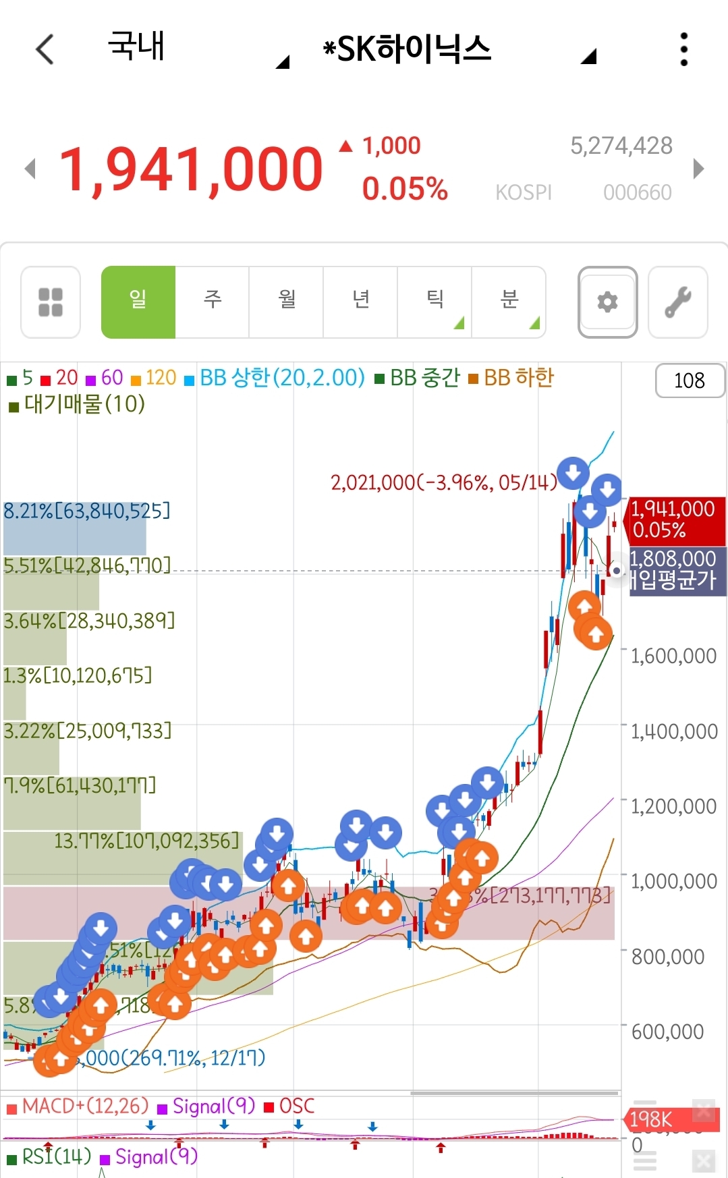The height and width of the screenshot is (1178, 728).
Task: Open the 분 minute interval dropdown tab
Action: point(509,302)
